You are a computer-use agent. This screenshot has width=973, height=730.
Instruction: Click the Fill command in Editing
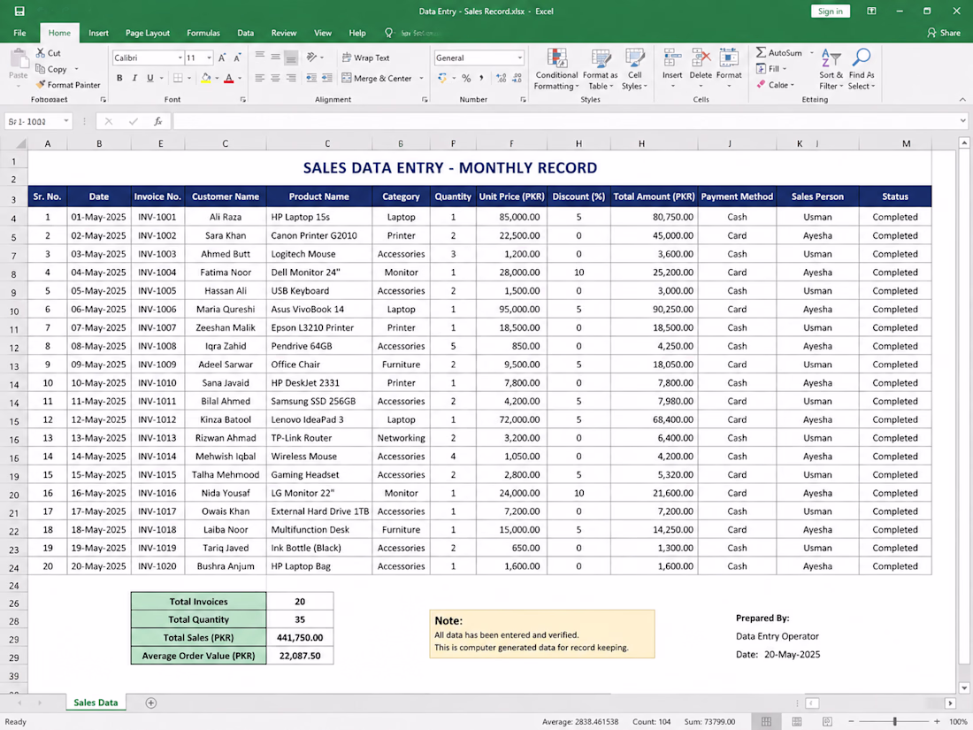point(768,69)
